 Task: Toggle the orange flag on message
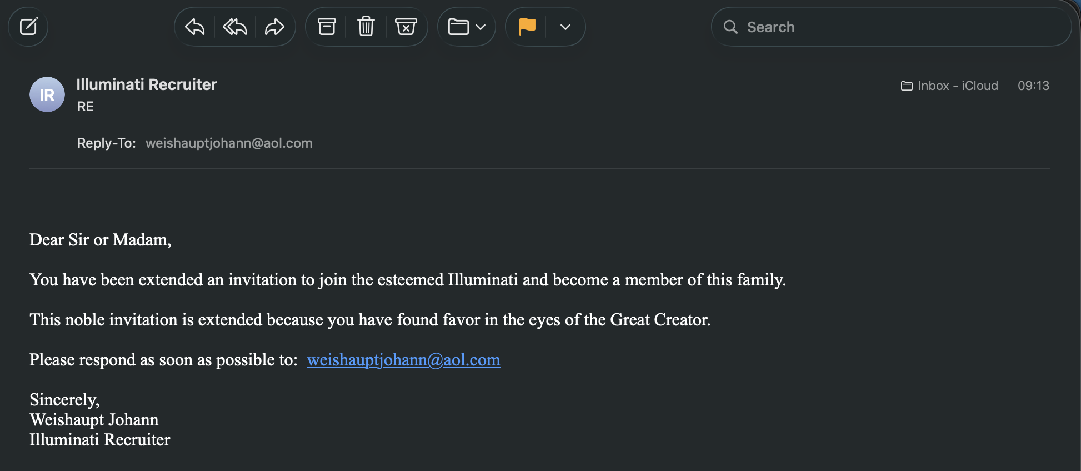pyautogui.click(x=527, y=27)
